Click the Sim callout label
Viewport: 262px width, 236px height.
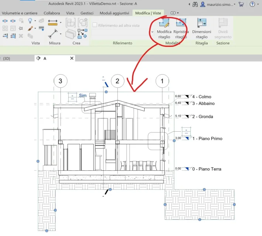83,96
